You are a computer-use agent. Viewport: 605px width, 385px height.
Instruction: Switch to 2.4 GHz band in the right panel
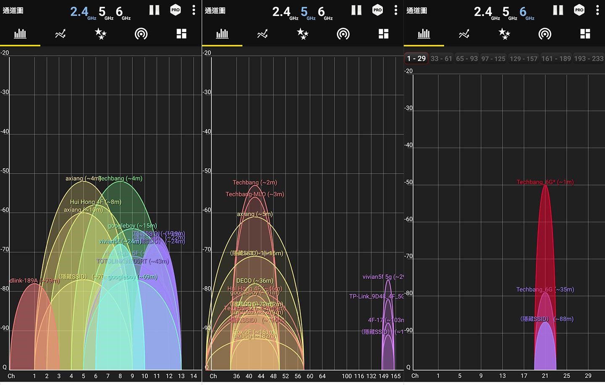coord(484,12)
